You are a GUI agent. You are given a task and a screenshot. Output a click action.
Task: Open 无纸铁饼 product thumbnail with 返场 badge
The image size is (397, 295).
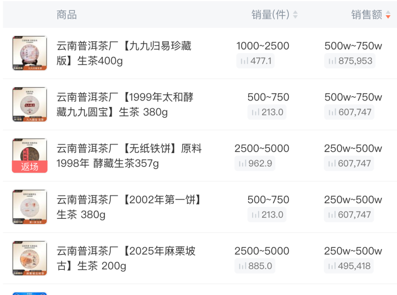tap(29, 156)
